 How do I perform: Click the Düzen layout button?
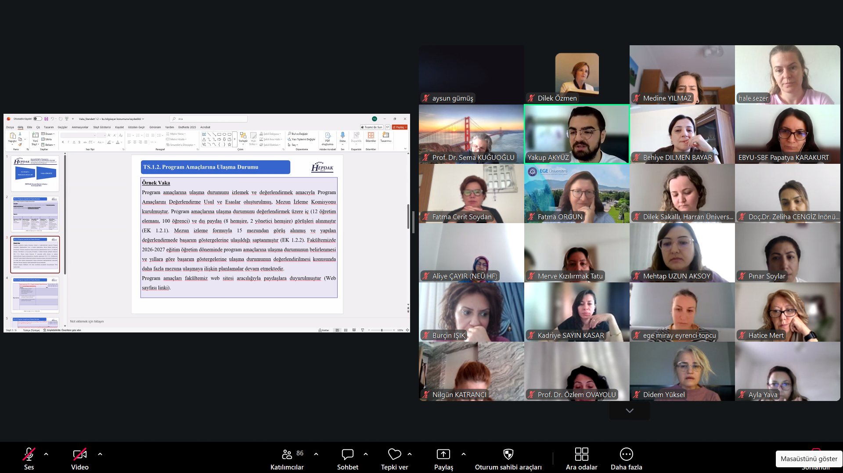[47, 134]
